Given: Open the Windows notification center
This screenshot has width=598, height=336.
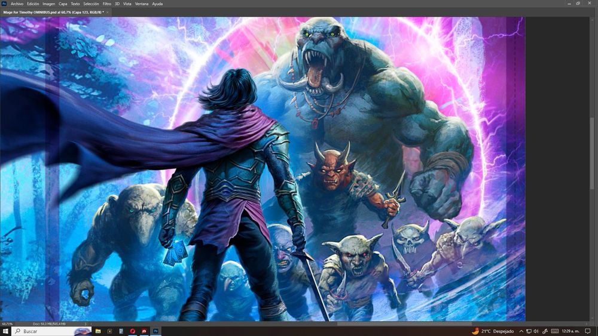Looking at the screenshot, I should coord(588,331).
